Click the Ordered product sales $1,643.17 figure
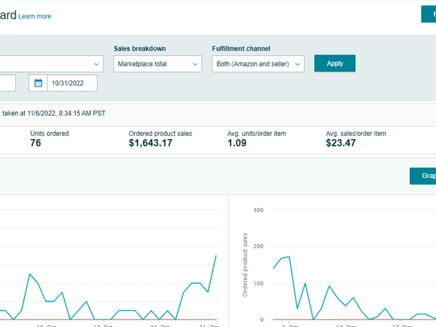436x327 pixels. point(150,143)
